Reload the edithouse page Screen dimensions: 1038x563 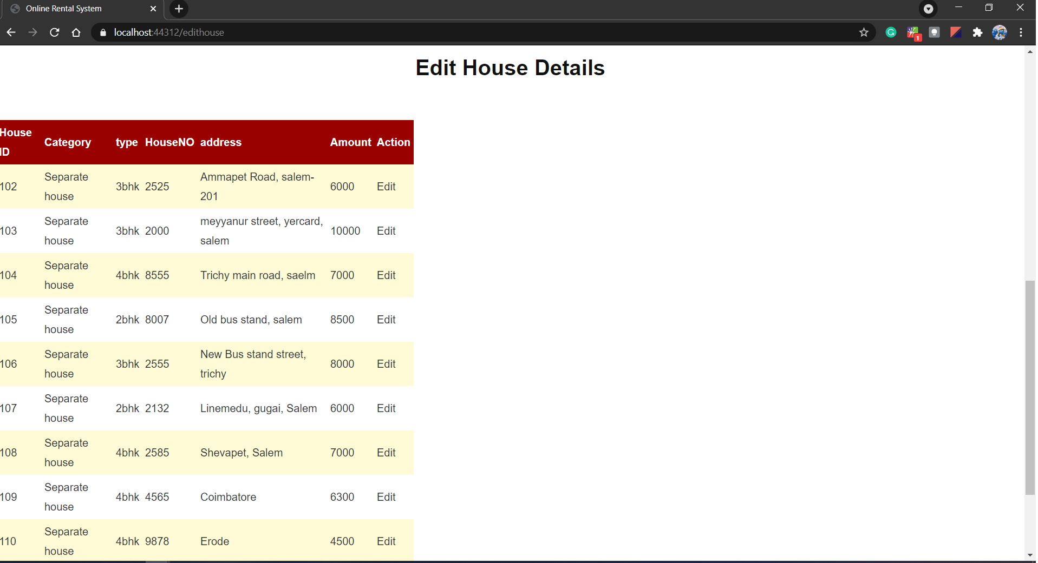click(54, 32)
